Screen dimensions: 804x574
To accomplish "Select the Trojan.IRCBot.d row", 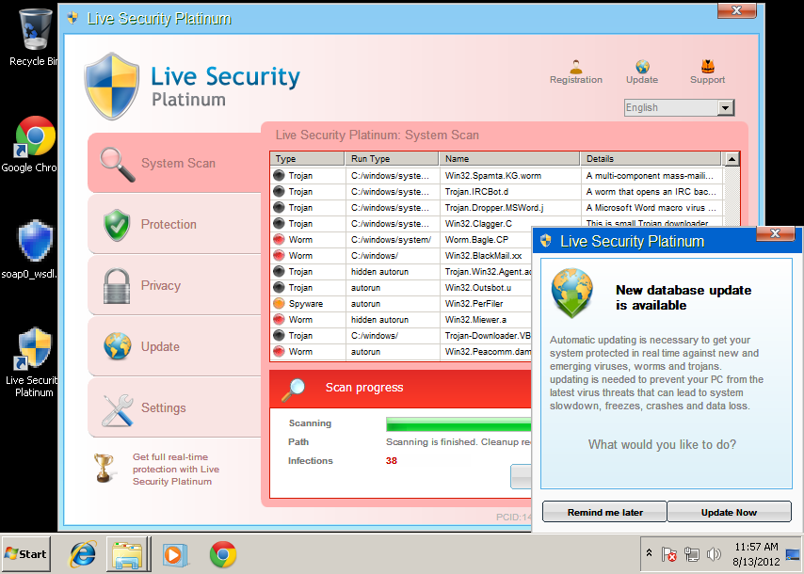I will point(496,192).
